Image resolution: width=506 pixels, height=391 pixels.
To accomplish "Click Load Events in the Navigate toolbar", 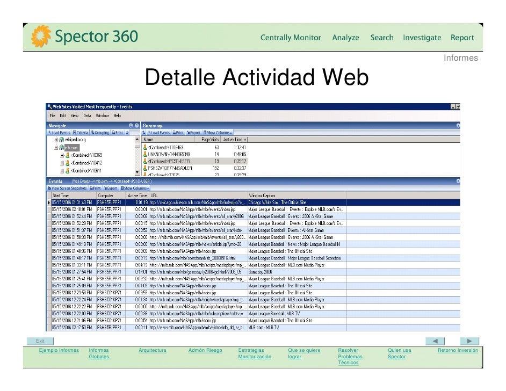I will (59, 133).
